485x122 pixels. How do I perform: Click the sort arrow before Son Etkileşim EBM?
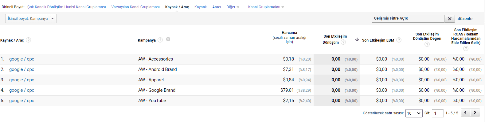click(x=357, y=40)
